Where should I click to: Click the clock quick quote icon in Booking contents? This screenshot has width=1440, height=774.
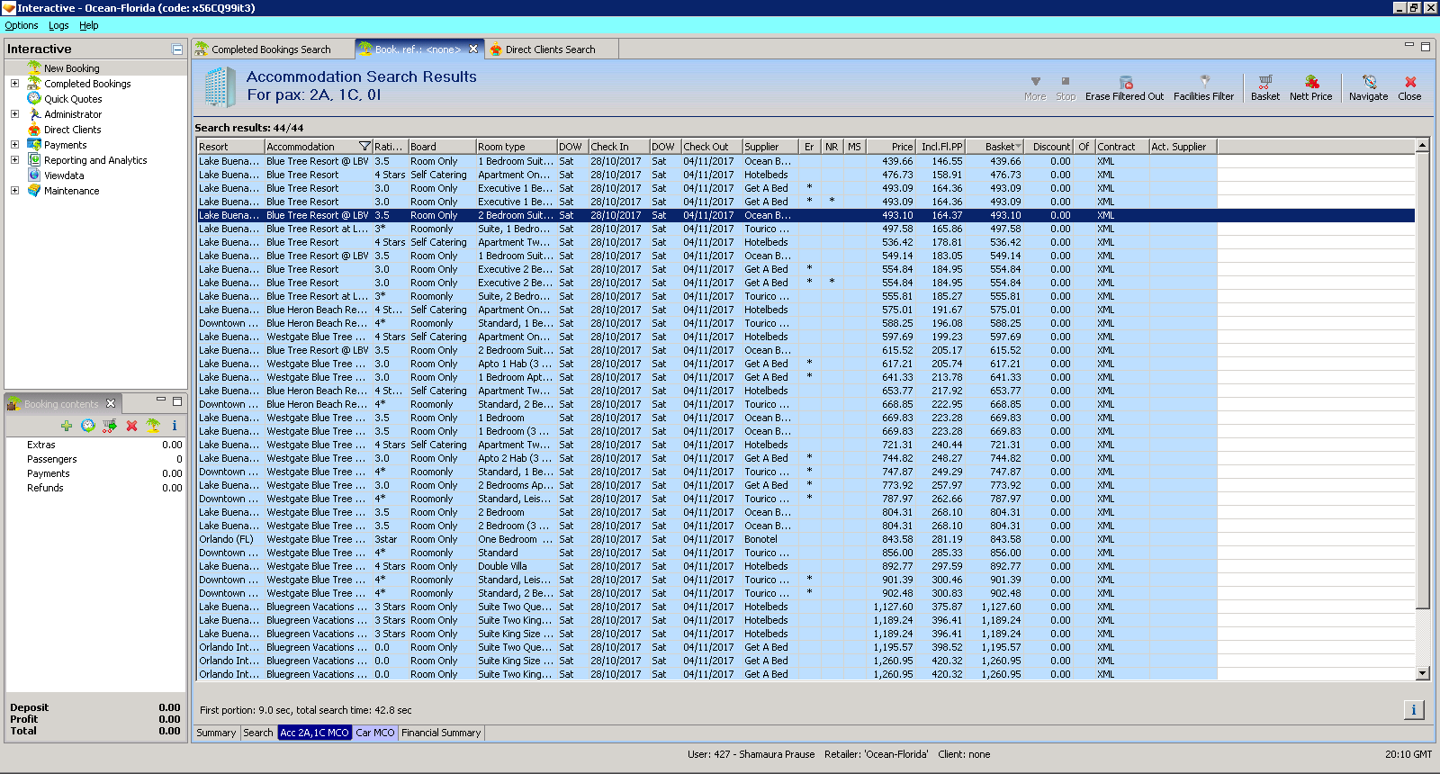tap(88, 426)
